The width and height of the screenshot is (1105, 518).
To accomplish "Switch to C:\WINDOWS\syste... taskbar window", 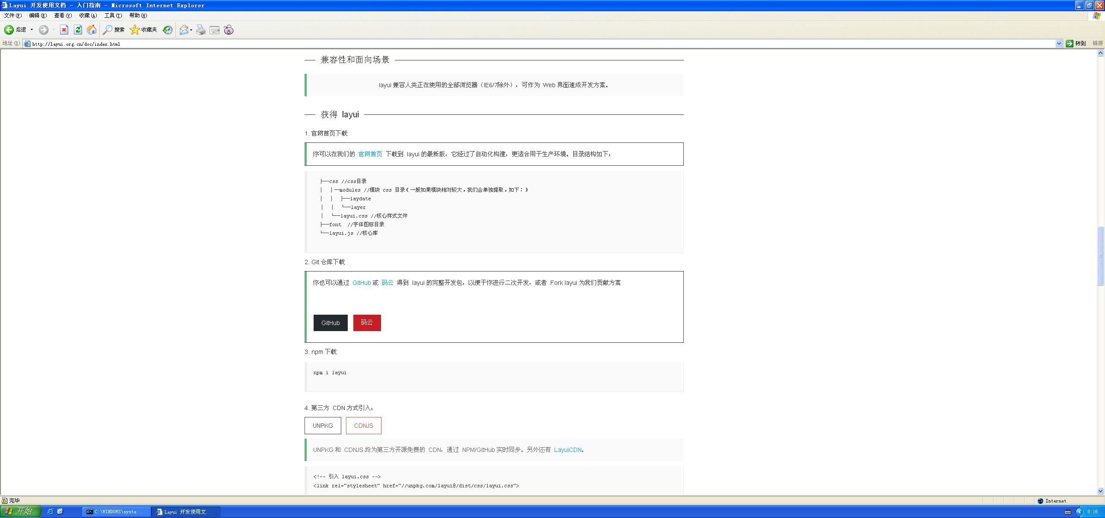I will click(x=117, y=512).
